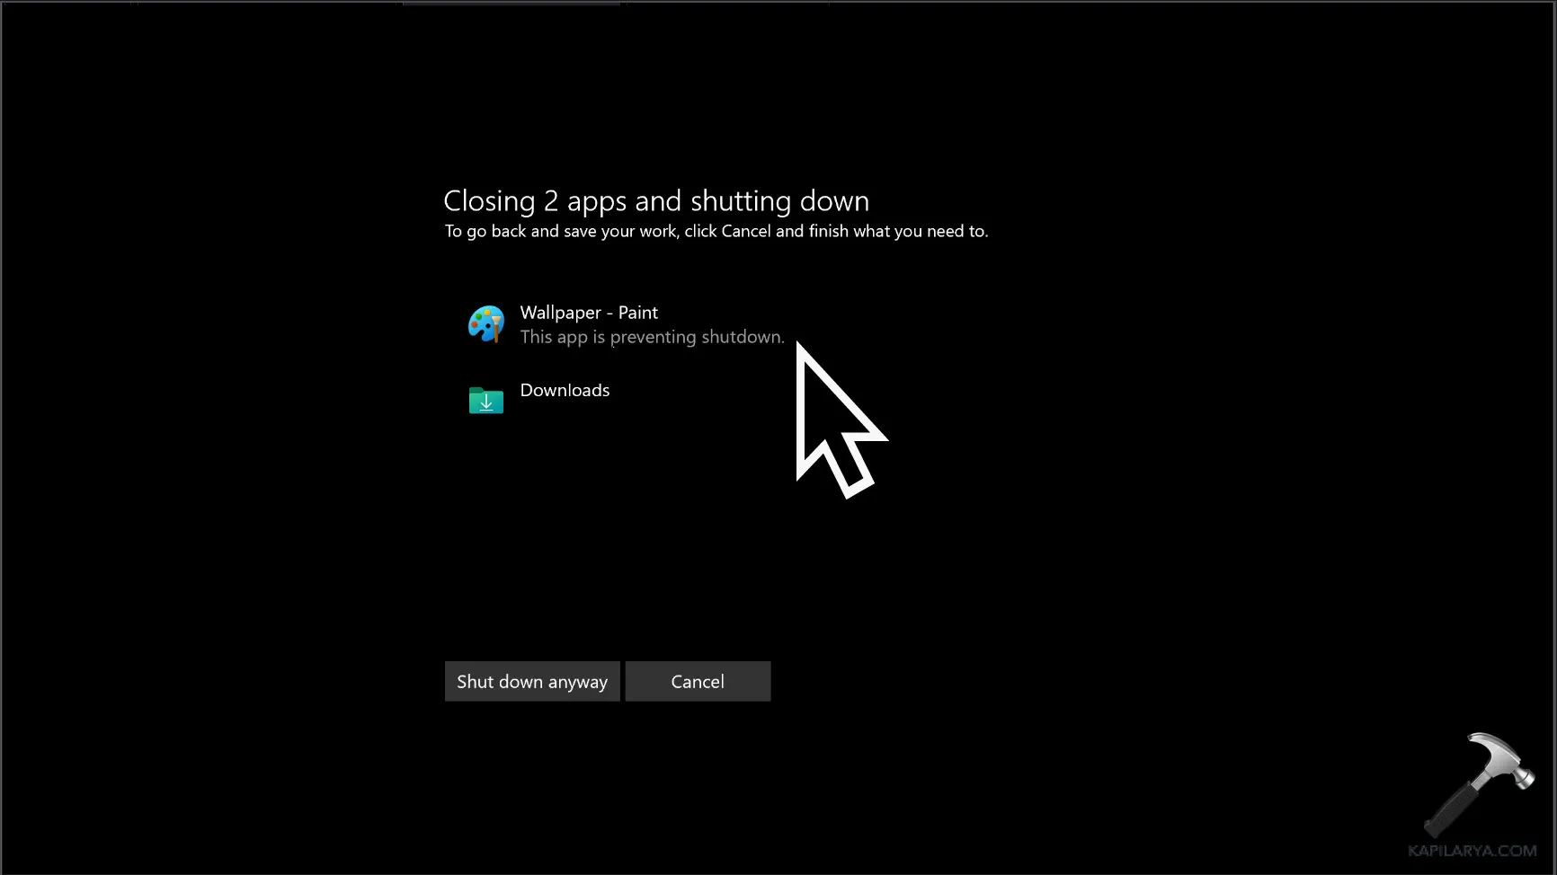Click the Closing 2 apps heading text
Screen dimensions: 1557x875
(x=656, y=200)
